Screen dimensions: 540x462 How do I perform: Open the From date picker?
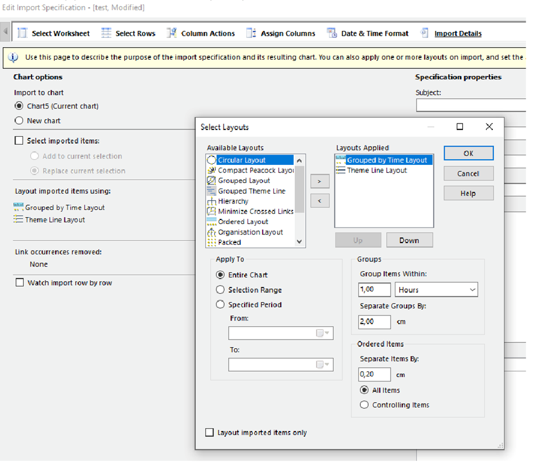tap(322, 333)
